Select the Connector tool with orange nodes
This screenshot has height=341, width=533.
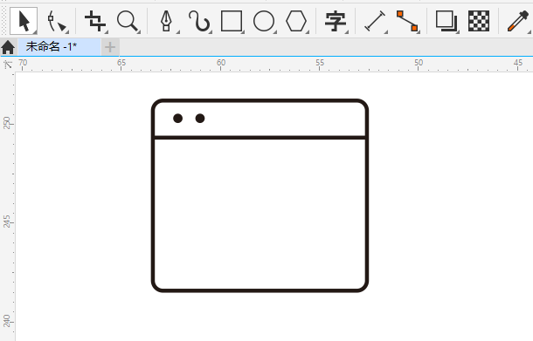pyautogui.click(x=407, y=22)
